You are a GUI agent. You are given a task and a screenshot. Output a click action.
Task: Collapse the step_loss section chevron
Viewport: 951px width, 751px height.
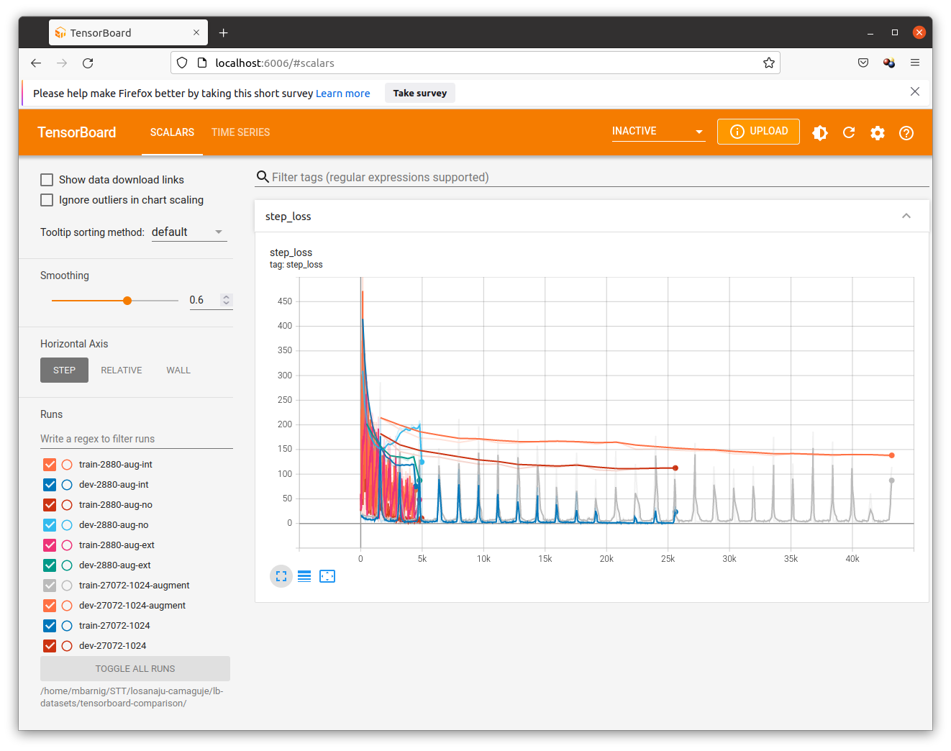[906, 217]
